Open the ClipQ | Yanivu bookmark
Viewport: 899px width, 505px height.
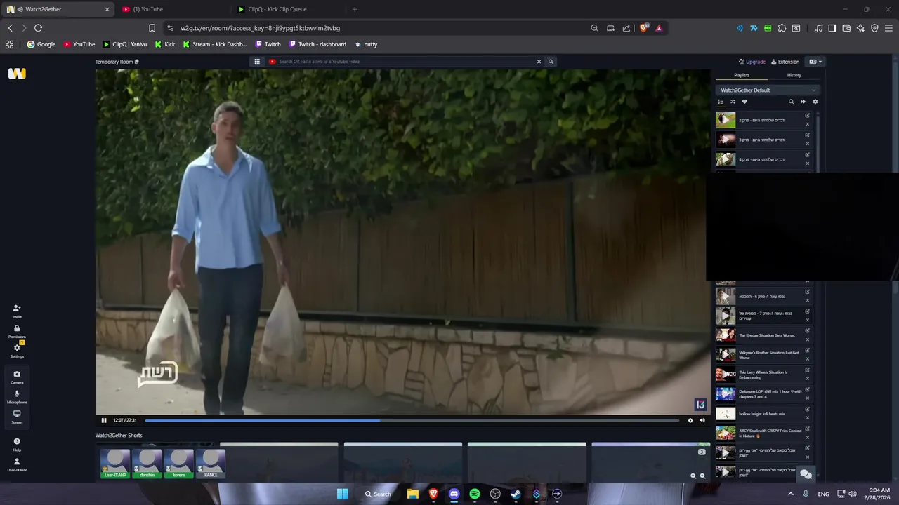[x=125, y=44]
